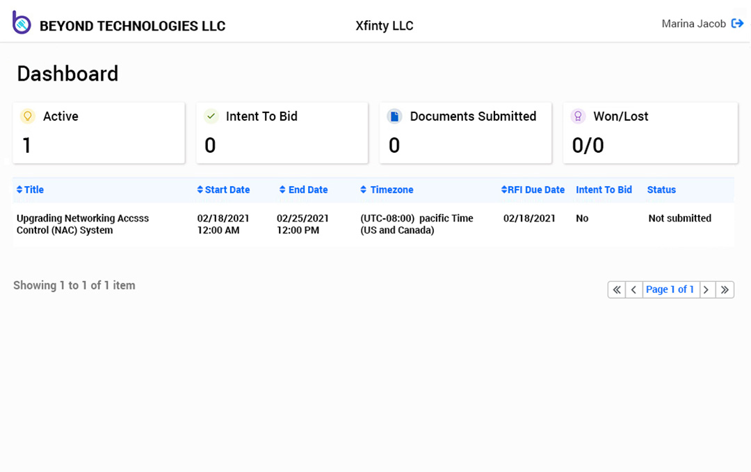The height and width of the screenshot is (472, 751).
Task: Click the previous page arrow control
Action: [633, 289]
